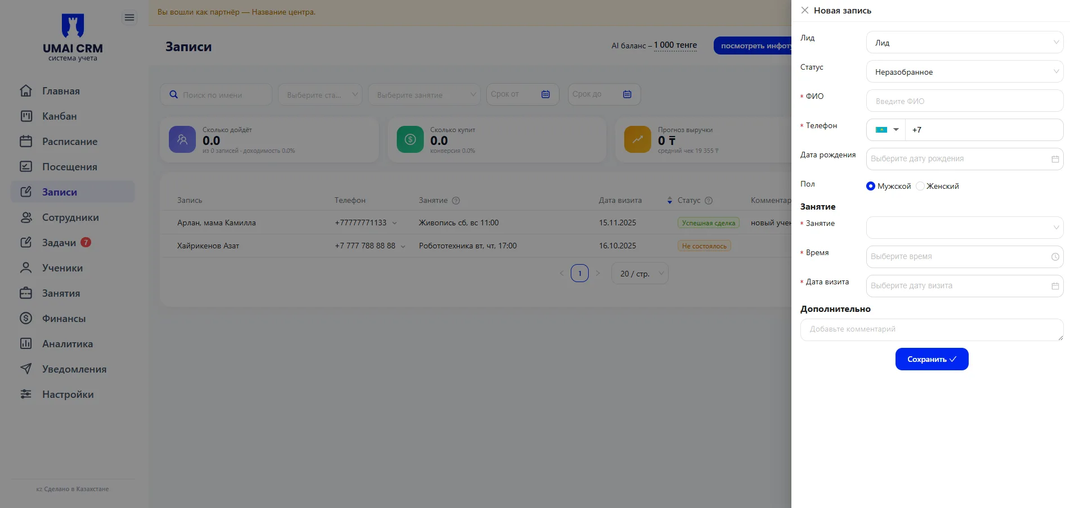
Task: Click the Занятие column help icon
Action: tap(456, 200)
